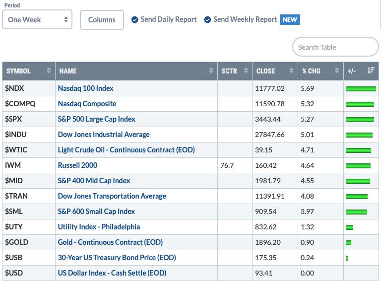Open Light Crude Oil Continuous Contract link
This screenshot has height=283, width=381.
[127, 150]
